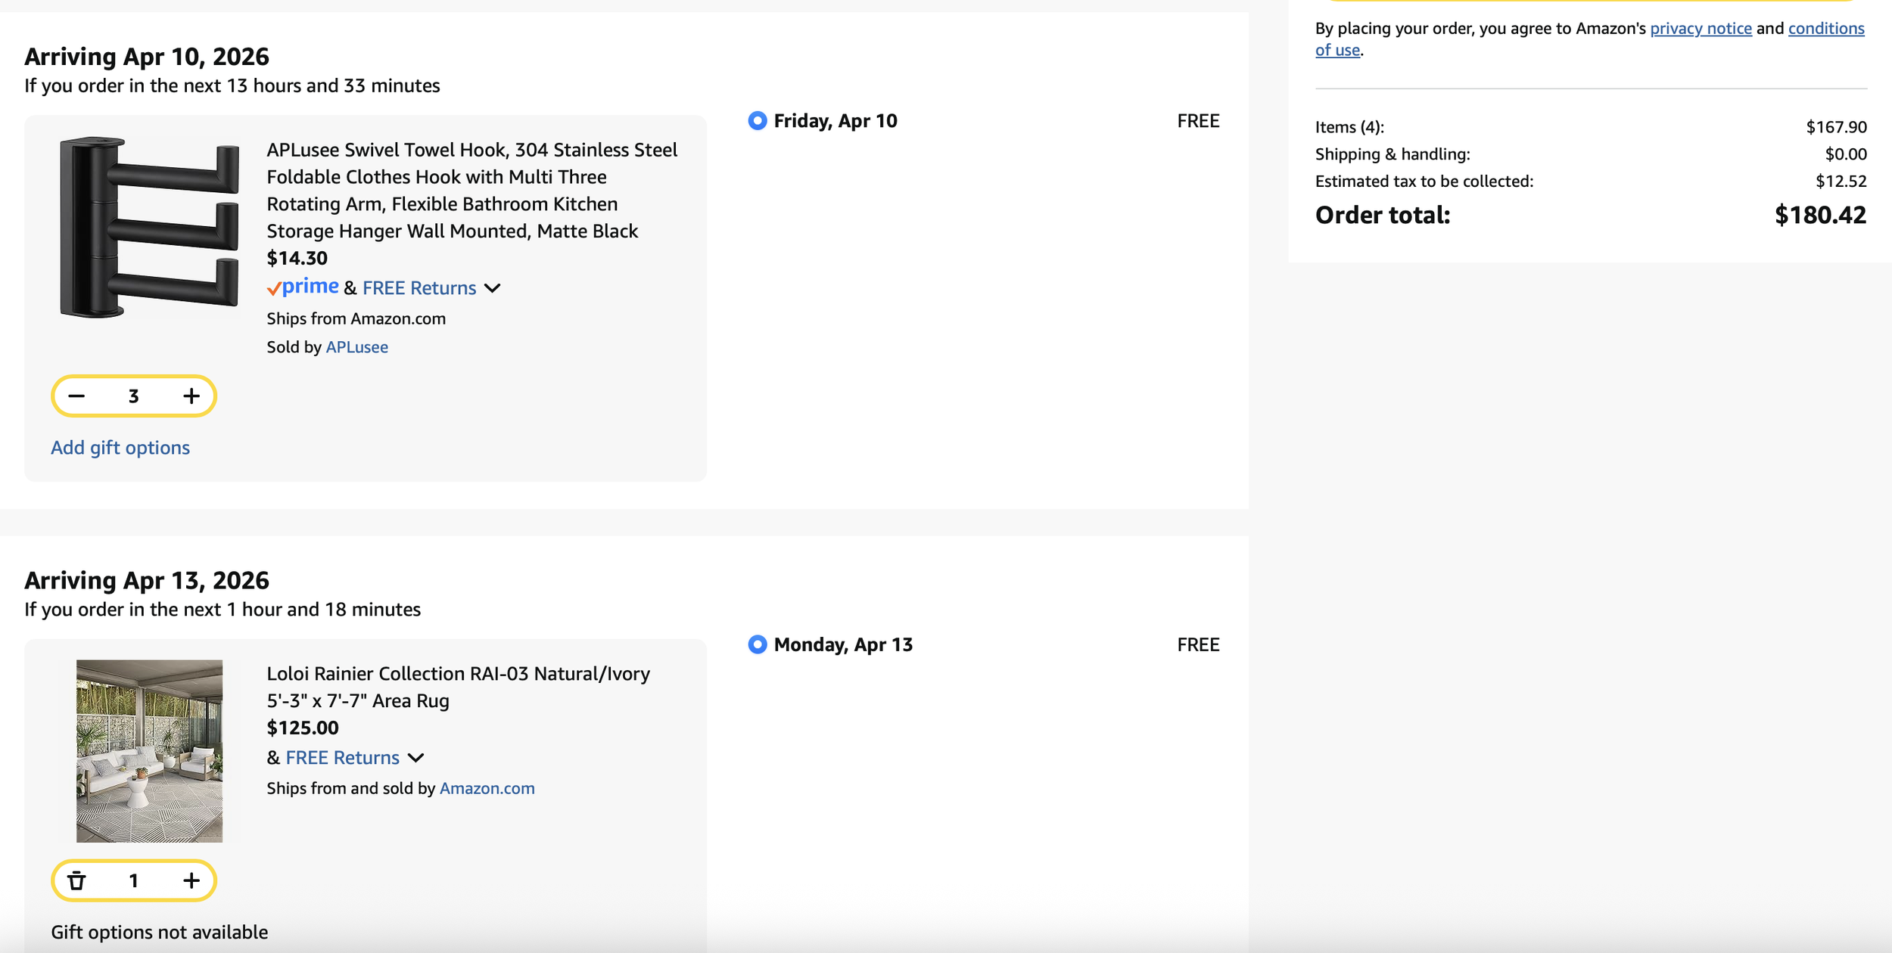Click the Loloi area rug product image

(x=149, y=750)
